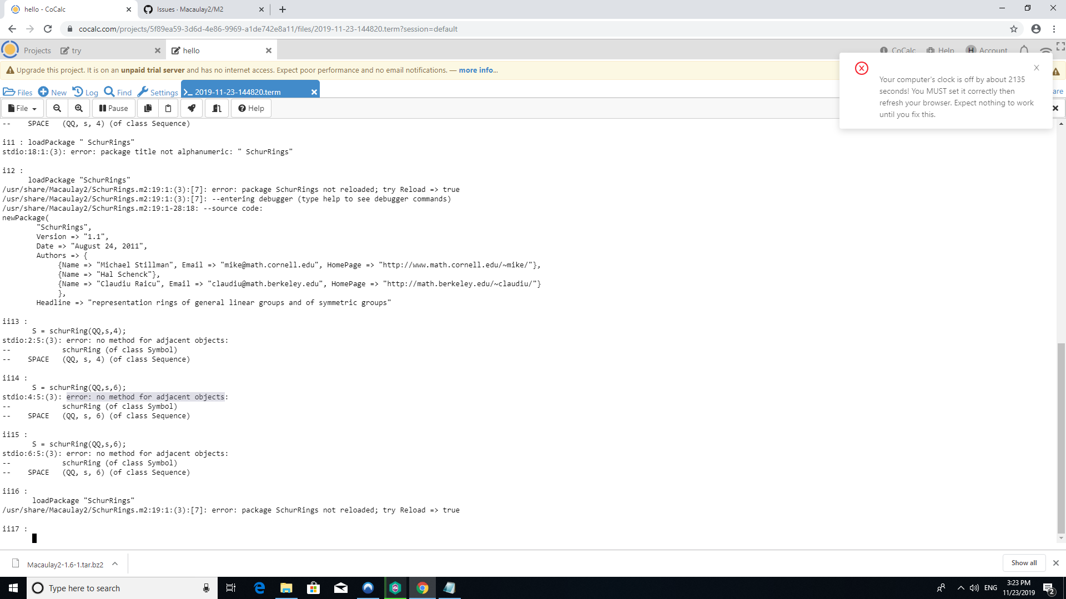Viewport: 1066px width, 599px height.
Task: Zoom out the terminal text
Action: tap(57, 108)
